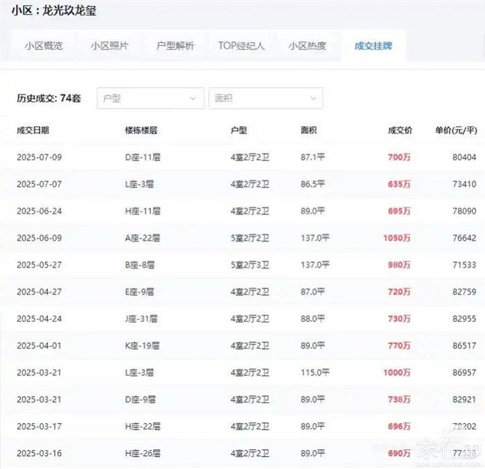This screenshot has height=469, width=485.
Task: Open the 小区热度 tab
Action: click(x=308, y=46)
